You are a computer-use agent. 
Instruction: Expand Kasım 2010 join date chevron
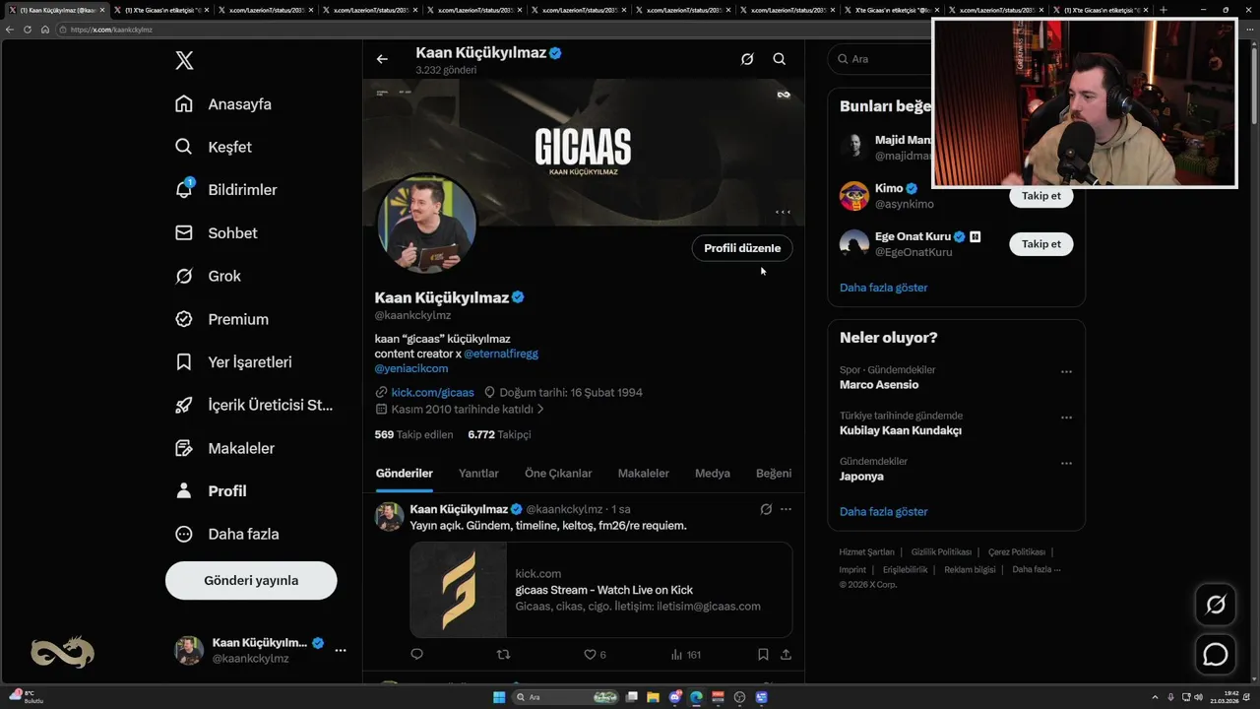(540, 409)
